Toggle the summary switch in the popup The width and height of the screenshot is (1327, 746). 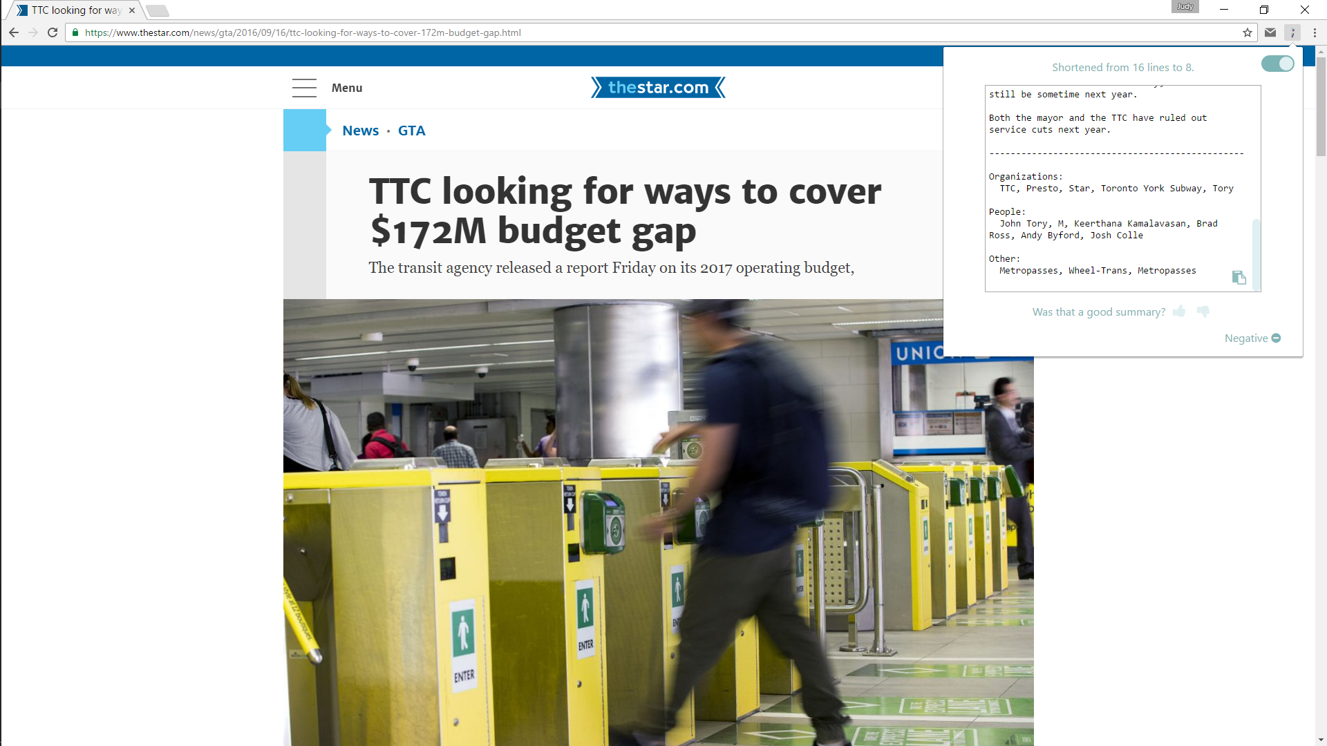(x=1277, y=64)
